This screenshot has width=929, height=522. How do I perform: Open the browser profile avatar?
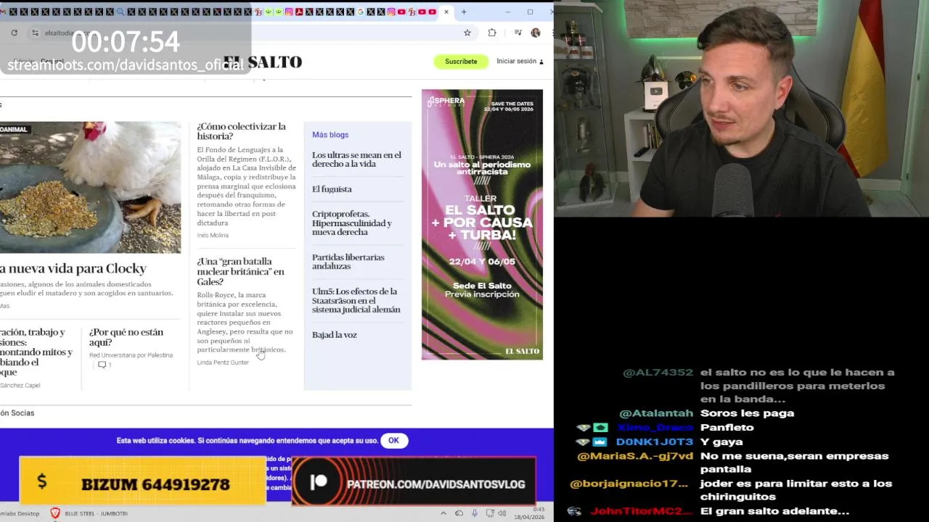[x=536, y=33]
